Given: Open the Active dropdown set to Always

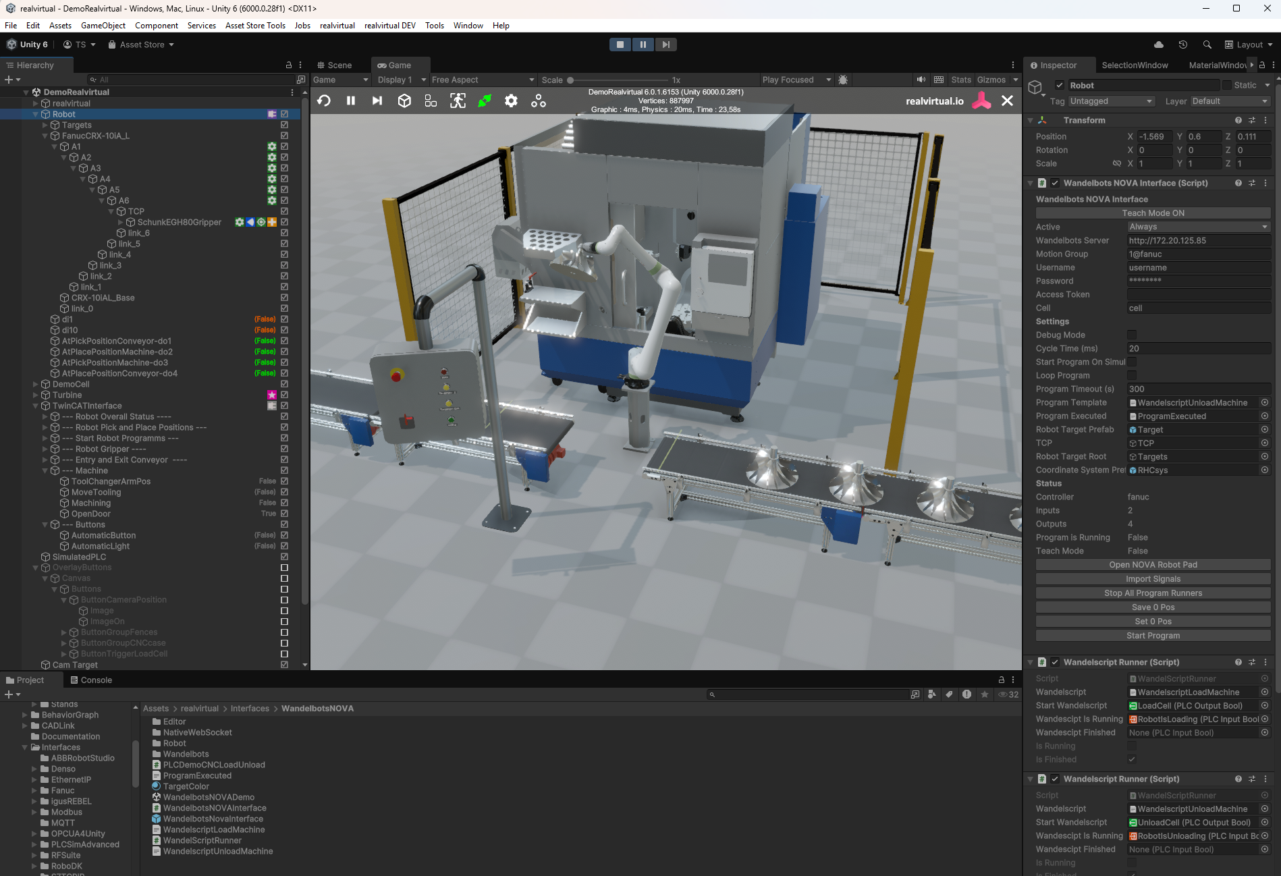Looking at the screenshot, I should click(1198, 227).
